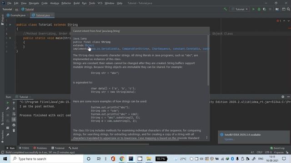Click the 4 spaces indent setting
The image size is (291, 163).
point(279,153)
